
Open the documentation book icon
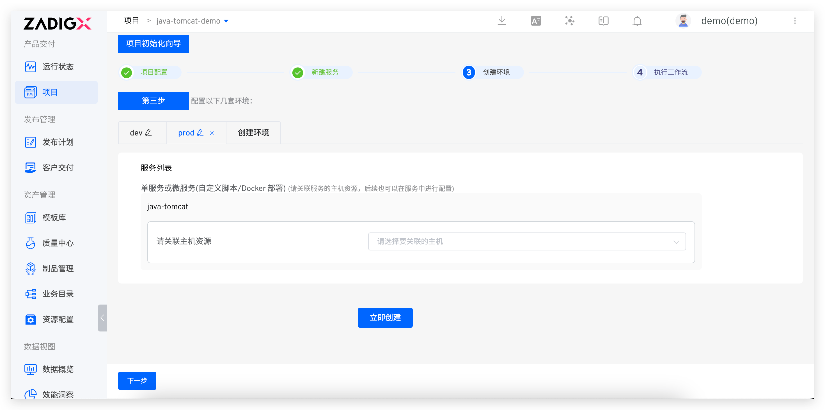pyautogui.click(x=603, y=21)
